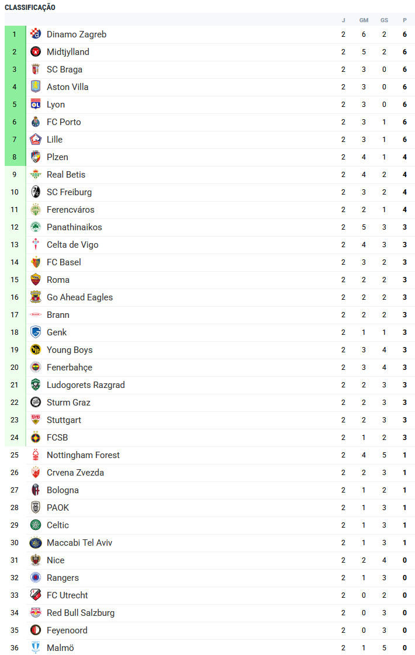Open the SC Braga team link

(x=64, y=70)
